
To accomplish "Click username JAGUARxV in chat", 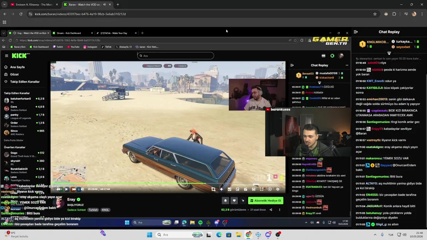I will 374,206.
